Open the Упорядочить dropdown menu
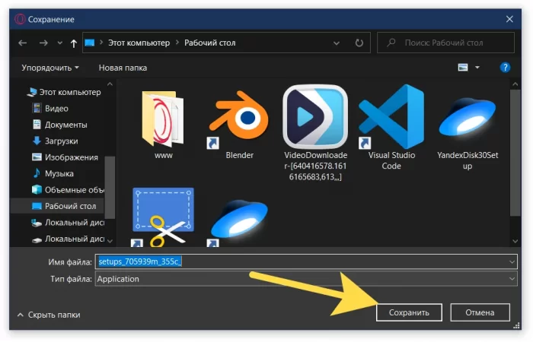 tap(49, 68)
